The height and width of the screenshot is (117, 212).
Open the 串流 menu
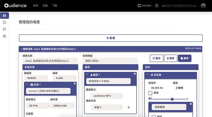coord(35,6)
